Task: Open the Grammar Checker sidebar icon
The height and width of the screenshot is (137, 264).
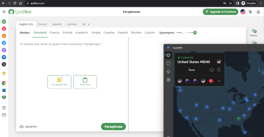Action: 4,29
